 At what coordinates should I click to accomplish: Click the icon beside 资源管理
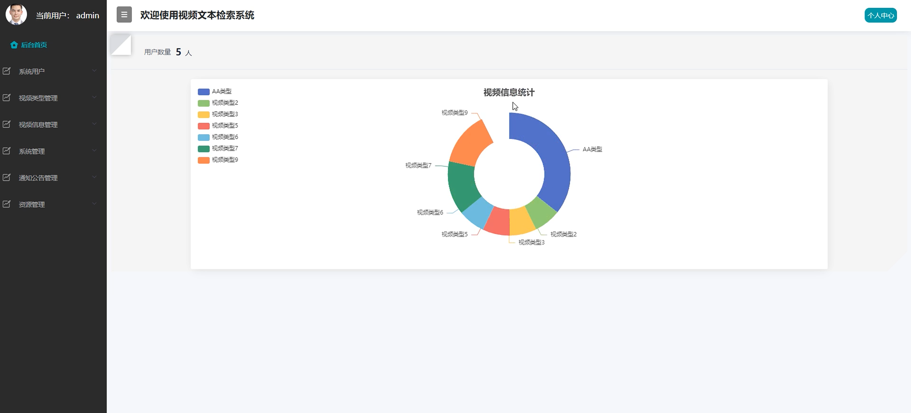[7, 204]
